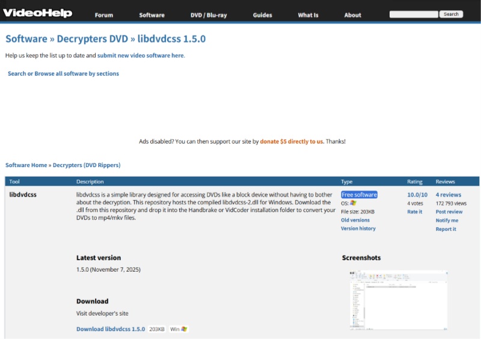Open the Guides menu
The width and height of the screenshot is (481, 339).
point(262,15)
